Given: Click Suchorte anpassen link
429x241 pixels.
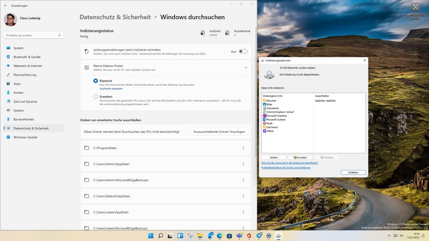Looking at the screenshot, I should [x=111, y=89].
